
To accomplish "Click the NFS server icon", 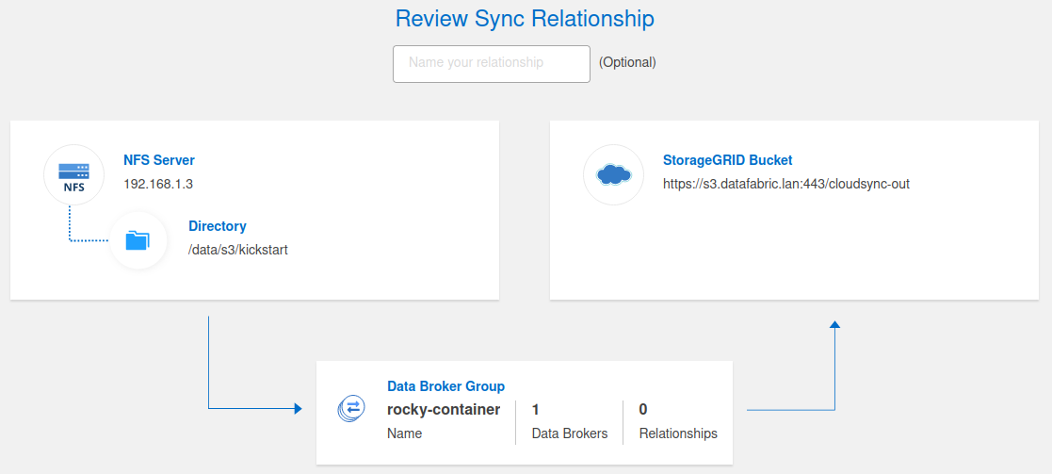I will [x=73, y=174].
